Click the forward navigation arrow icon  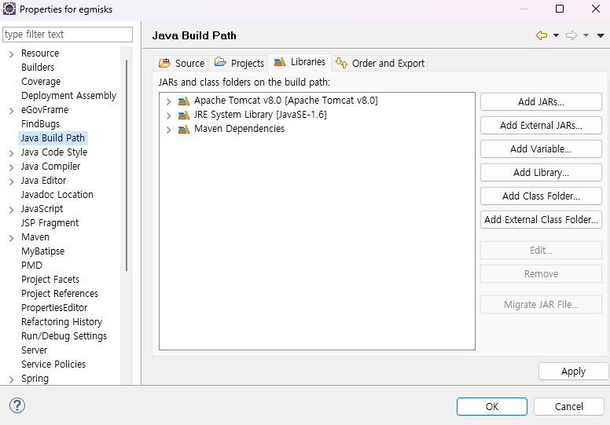tap(571, 35)
